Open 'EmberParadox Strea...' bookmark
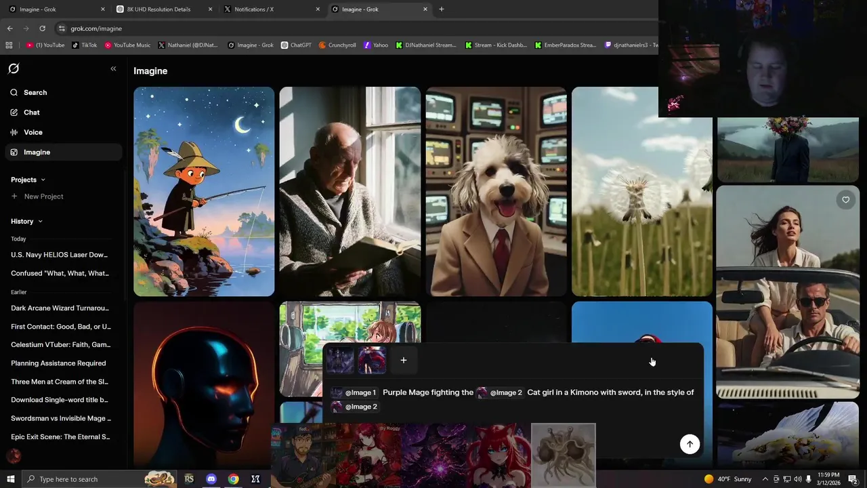Image resolution: width=867 pixels, height=488 pixels. click(x=566, y=45)
